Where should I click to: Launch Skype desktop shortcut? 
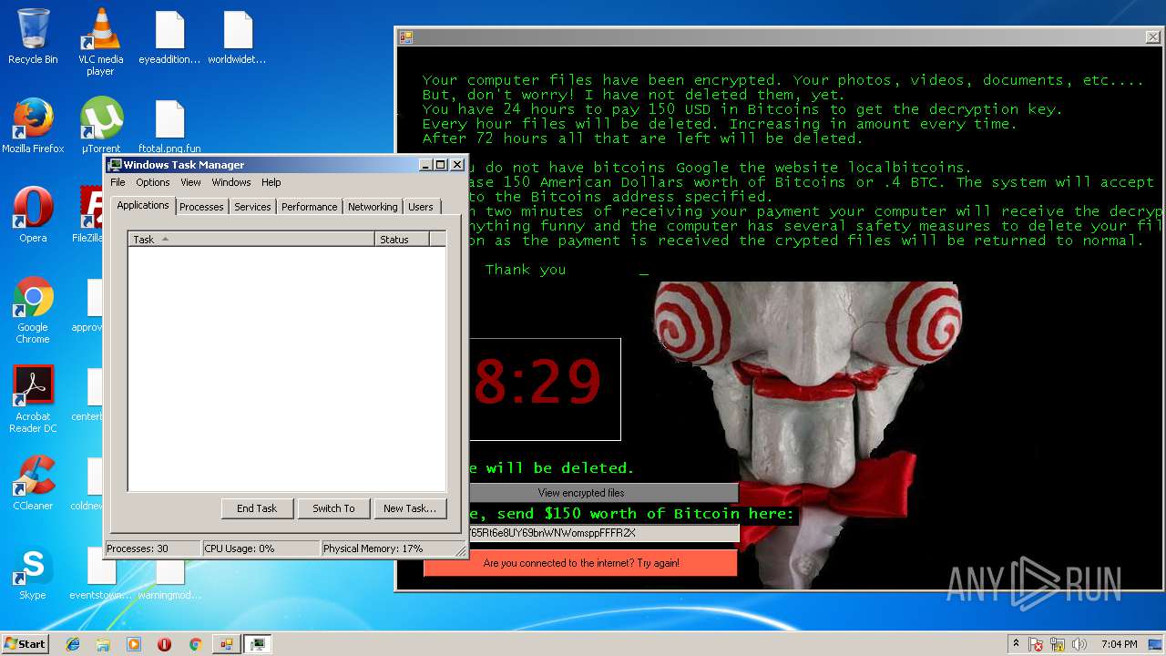tap(33, 572)
